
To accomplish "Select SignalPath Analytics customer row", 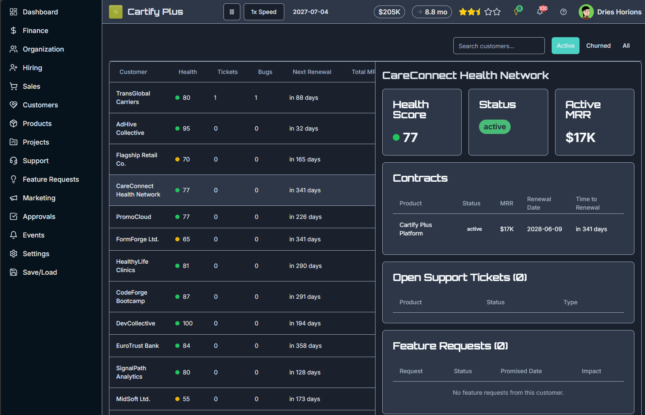I will pyautogui.click(x=242, y=372).
